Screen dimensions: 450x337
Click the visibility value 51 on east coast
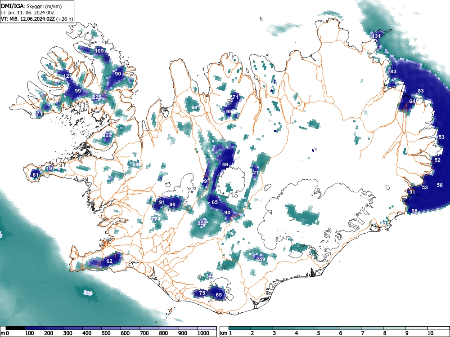pos(412,192)
